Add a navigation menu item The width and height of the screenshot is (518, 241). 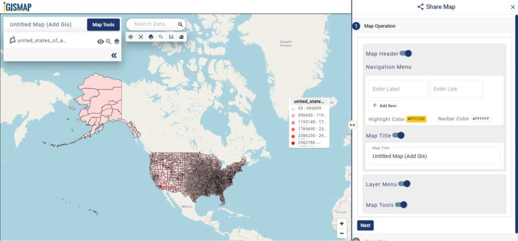pyautogui.click(x=383, y=106)
